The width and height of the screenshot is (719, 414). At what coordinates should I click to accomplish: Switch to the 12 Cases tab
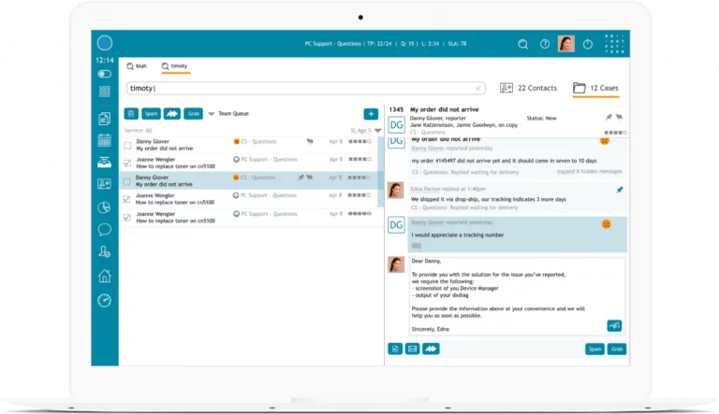tap(595, 88)
